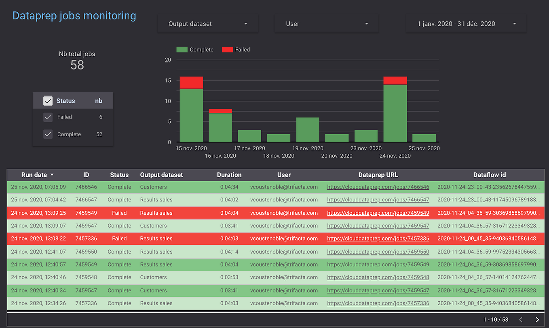Viewport: 549px width, 328px height.
Task: Uncheck the Status header checkbox
Action: 48,100
